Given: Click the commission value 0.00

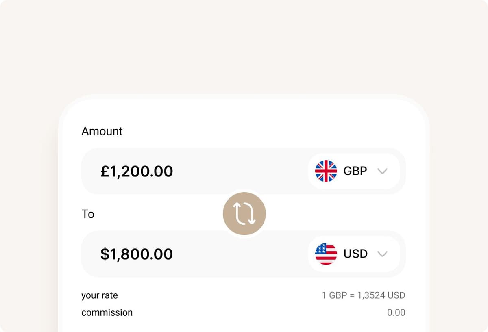Looking at the screenshot, I should point(396,312).
